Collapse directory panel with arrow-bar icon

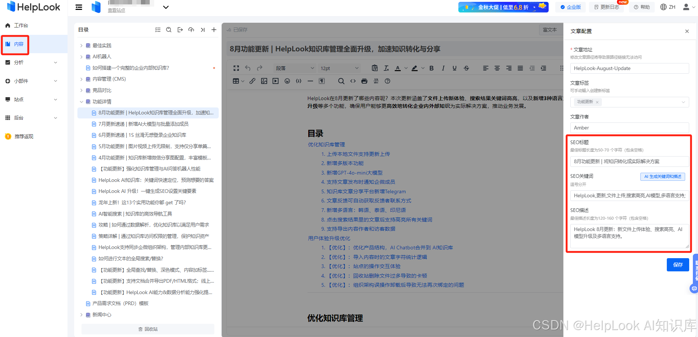203,30
